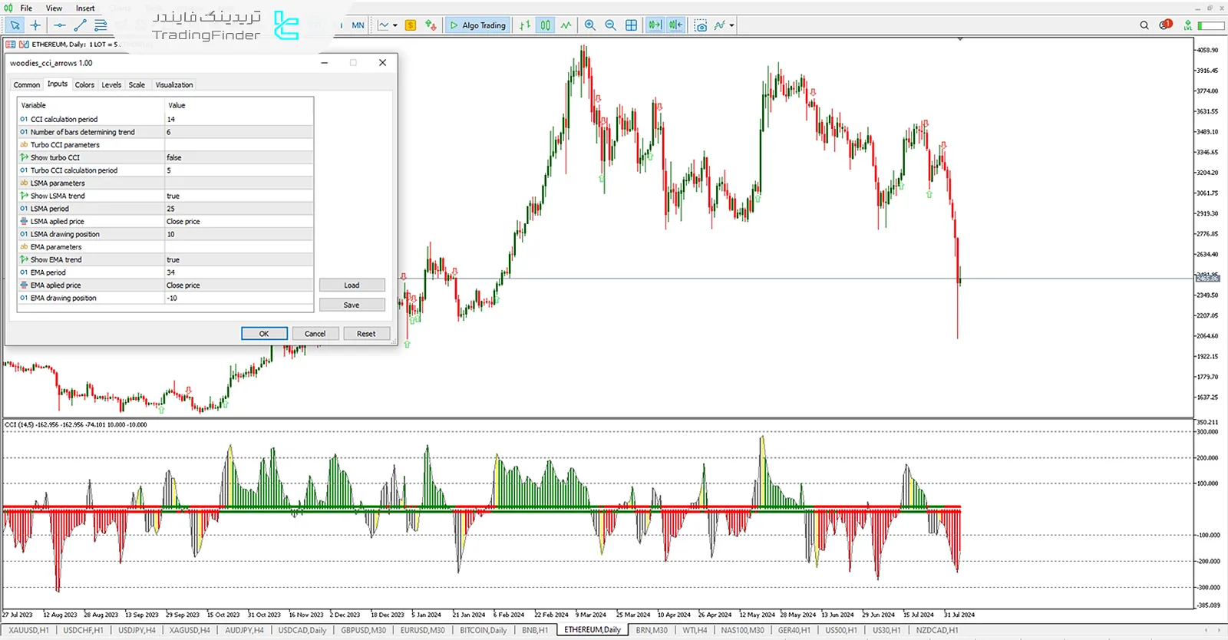Viewport: 1228px width, 640px height.
Task: Click the tile windows grid icon
Action: [631, 25]
